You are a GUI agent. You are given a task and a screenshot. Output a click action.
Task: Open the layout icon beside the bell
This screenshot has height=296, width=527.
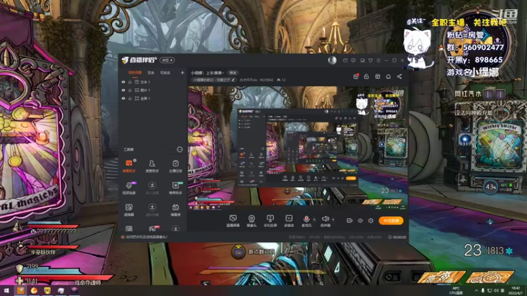point(377,76)
